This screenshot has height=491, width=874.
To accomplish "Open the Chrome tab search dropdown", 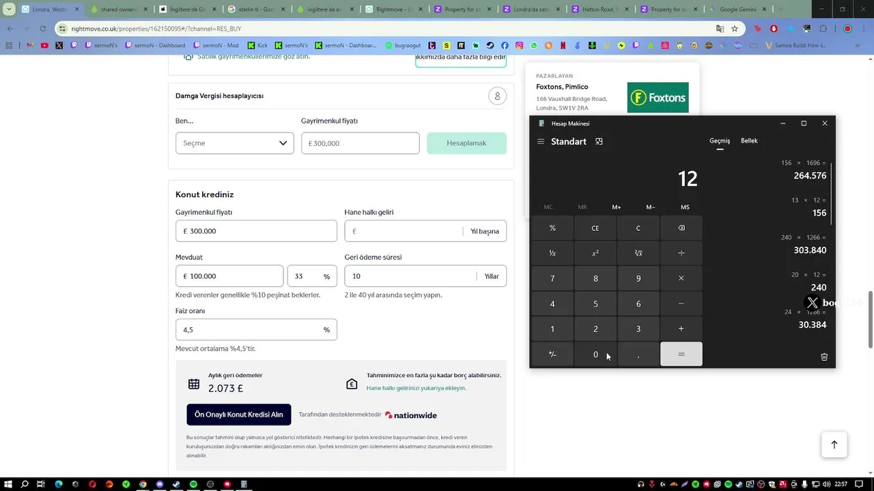I will pos(9,10).
